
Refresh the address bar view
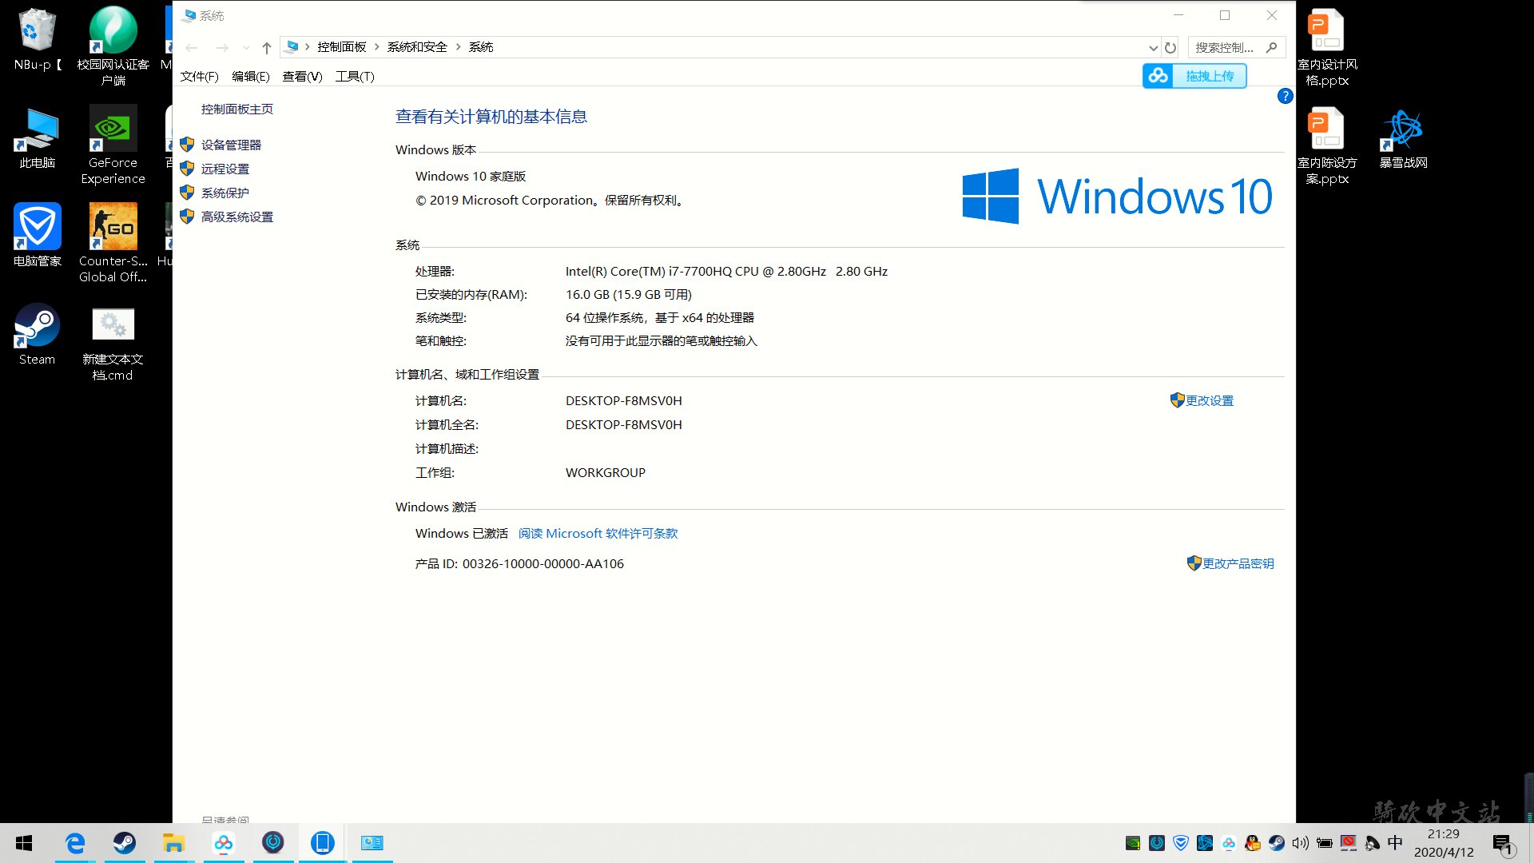(1170, 47)
